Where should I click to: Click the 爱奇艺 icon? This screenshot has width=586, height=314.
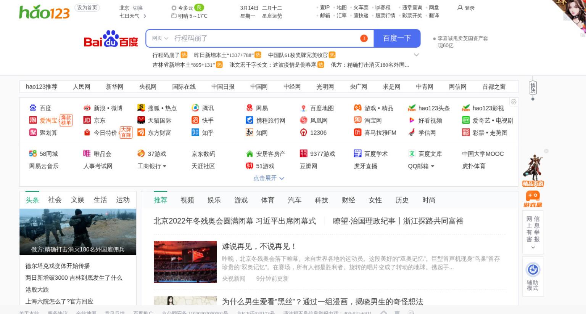coord(466,120)
